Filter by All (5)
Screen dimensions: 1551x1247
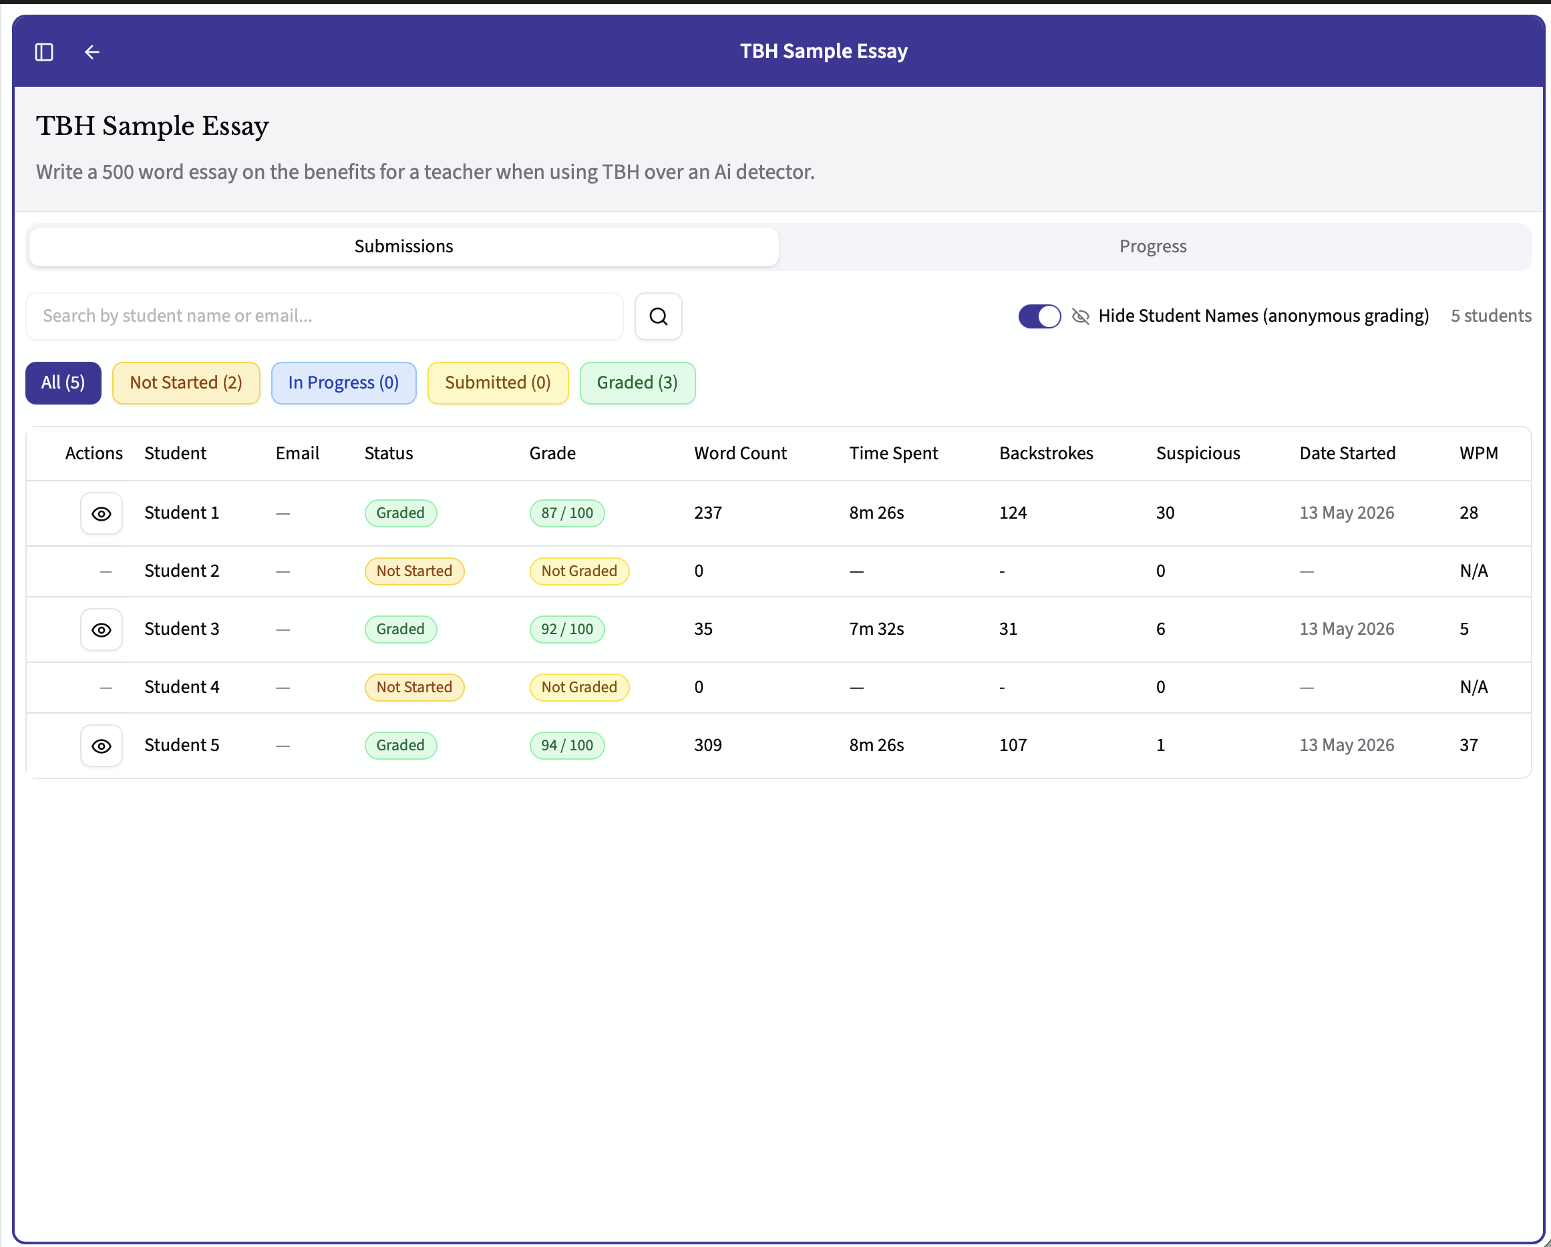point(63,383)
